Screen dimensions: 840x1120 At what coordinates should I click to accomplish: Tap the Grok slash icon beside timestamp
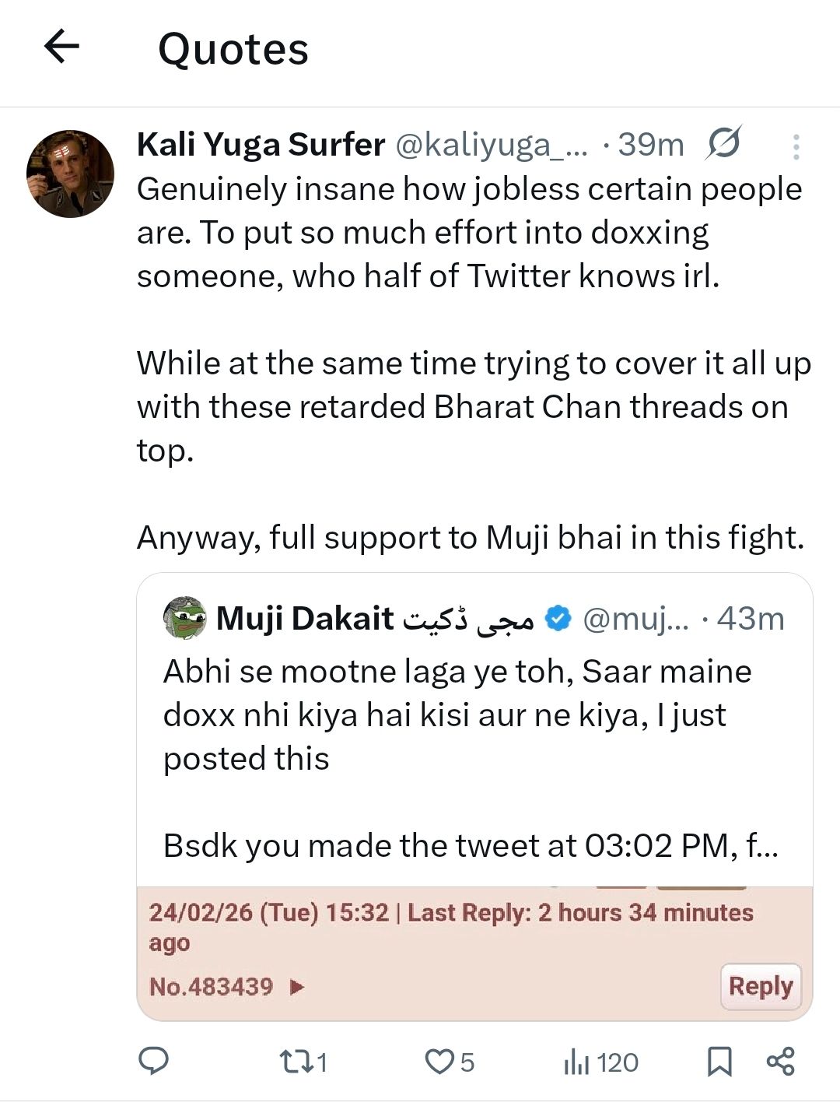coord(723,144)
